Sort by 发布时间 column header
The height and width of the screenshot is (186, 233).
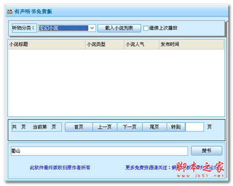point(191,44)
